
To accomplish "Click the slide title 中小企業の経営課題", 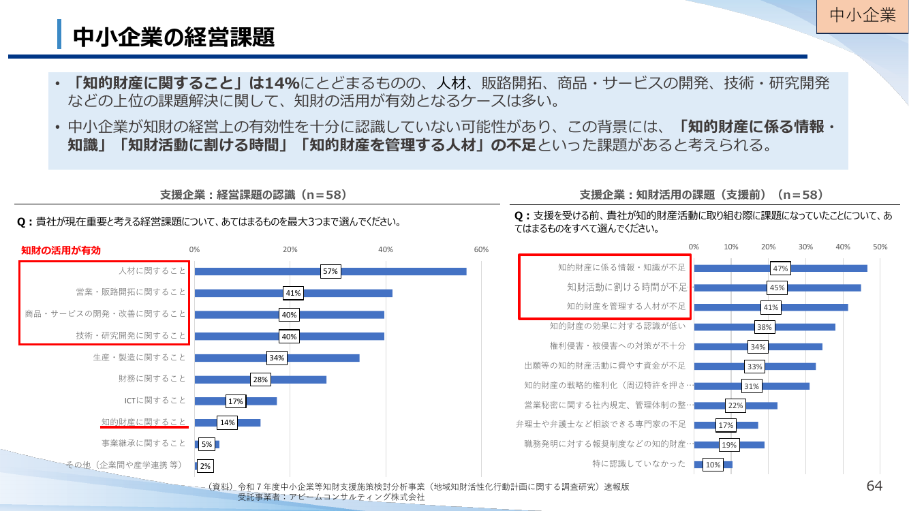I will [x=173, y=37].
